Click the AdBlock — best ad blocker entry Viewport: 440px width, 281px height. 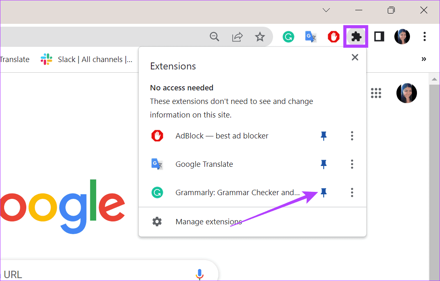pos(222,136)
